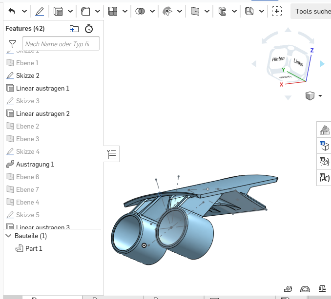Open the variable table (x) icon
This screenshot has width=331, height=299.
point(324,178)
